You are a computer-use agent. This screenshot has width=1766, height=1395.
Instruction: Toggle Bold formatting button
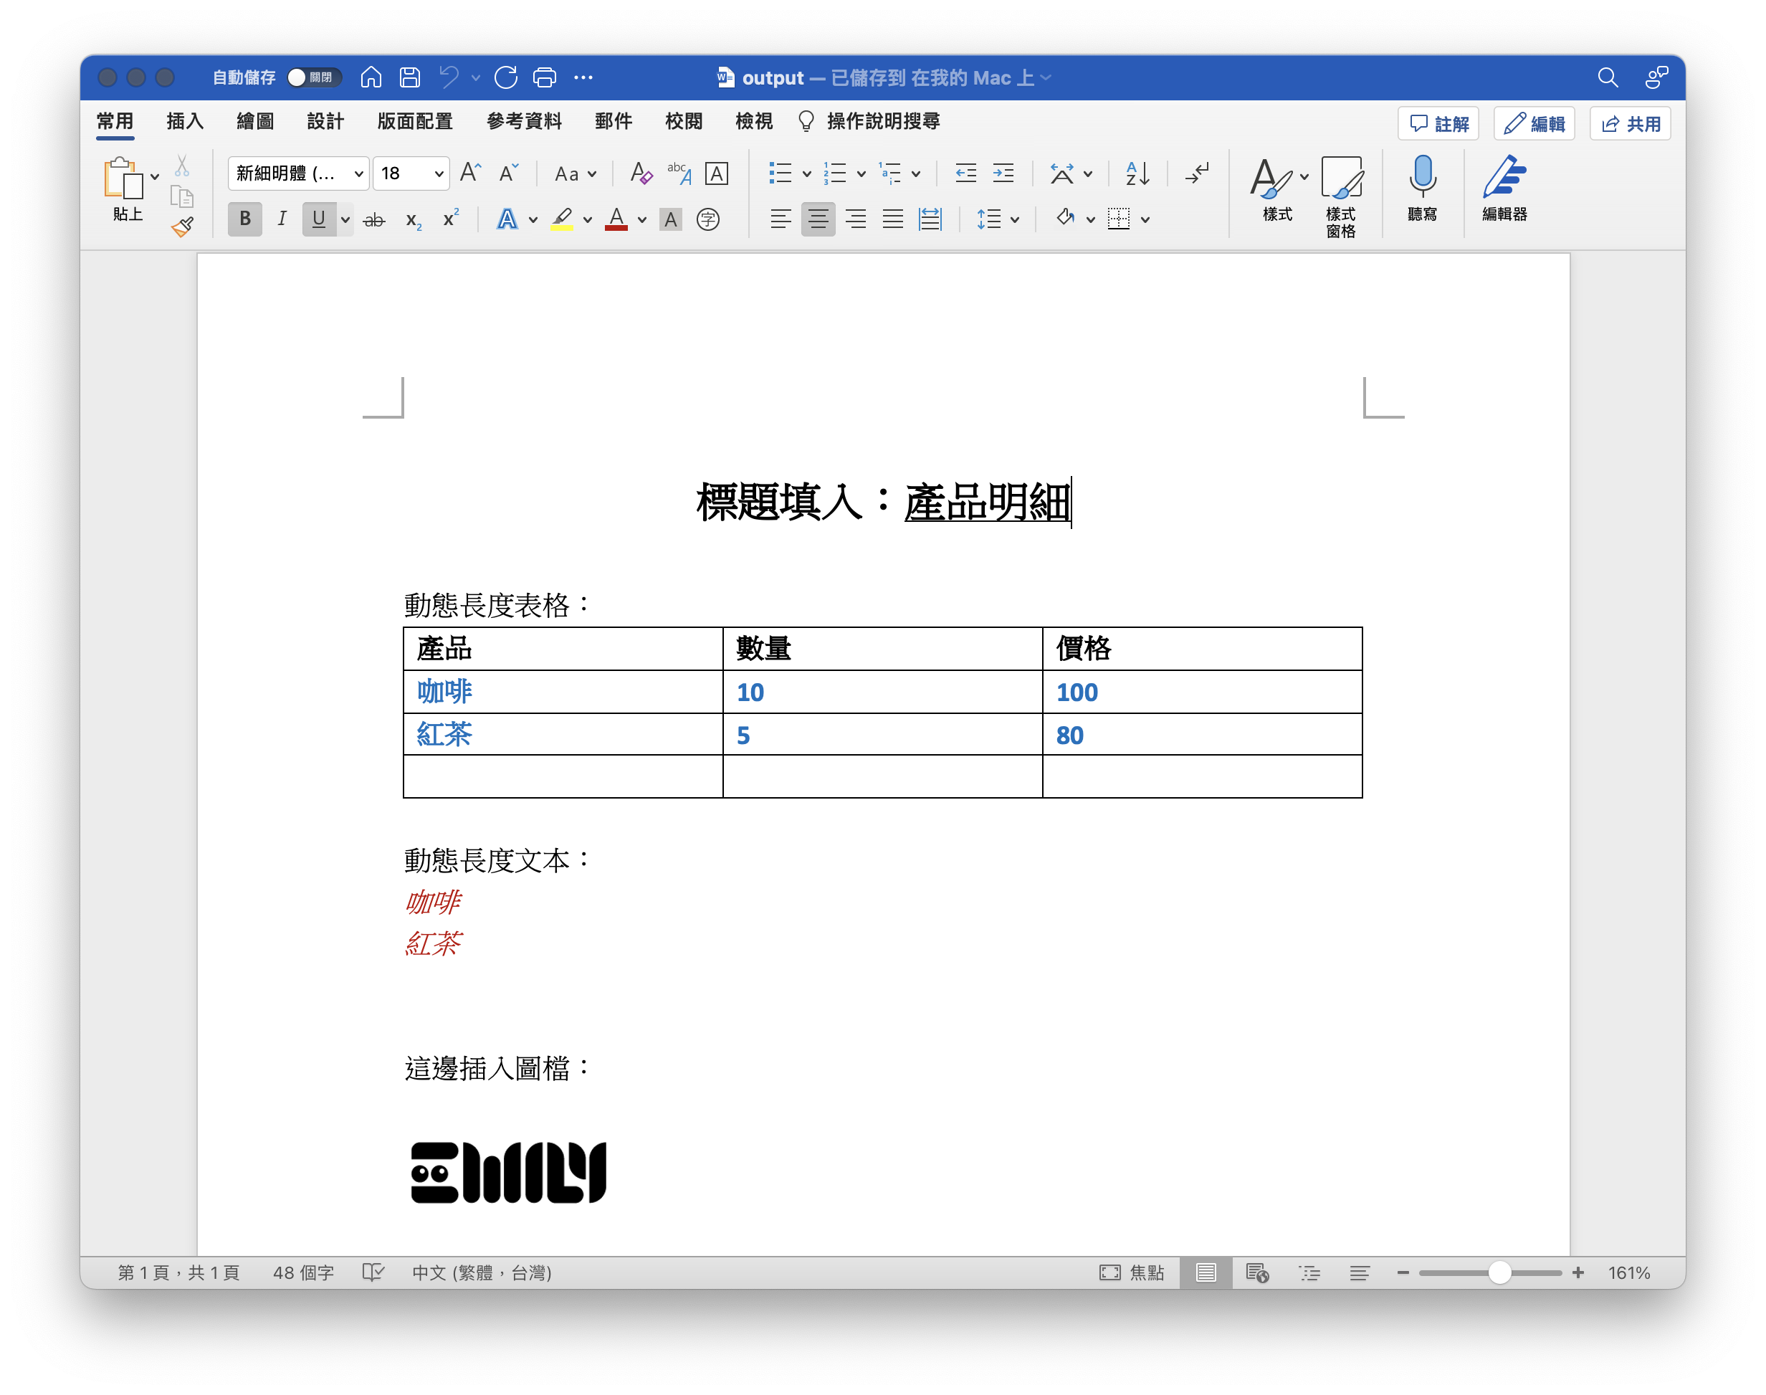pyautogui.click(x=245, y=219)
